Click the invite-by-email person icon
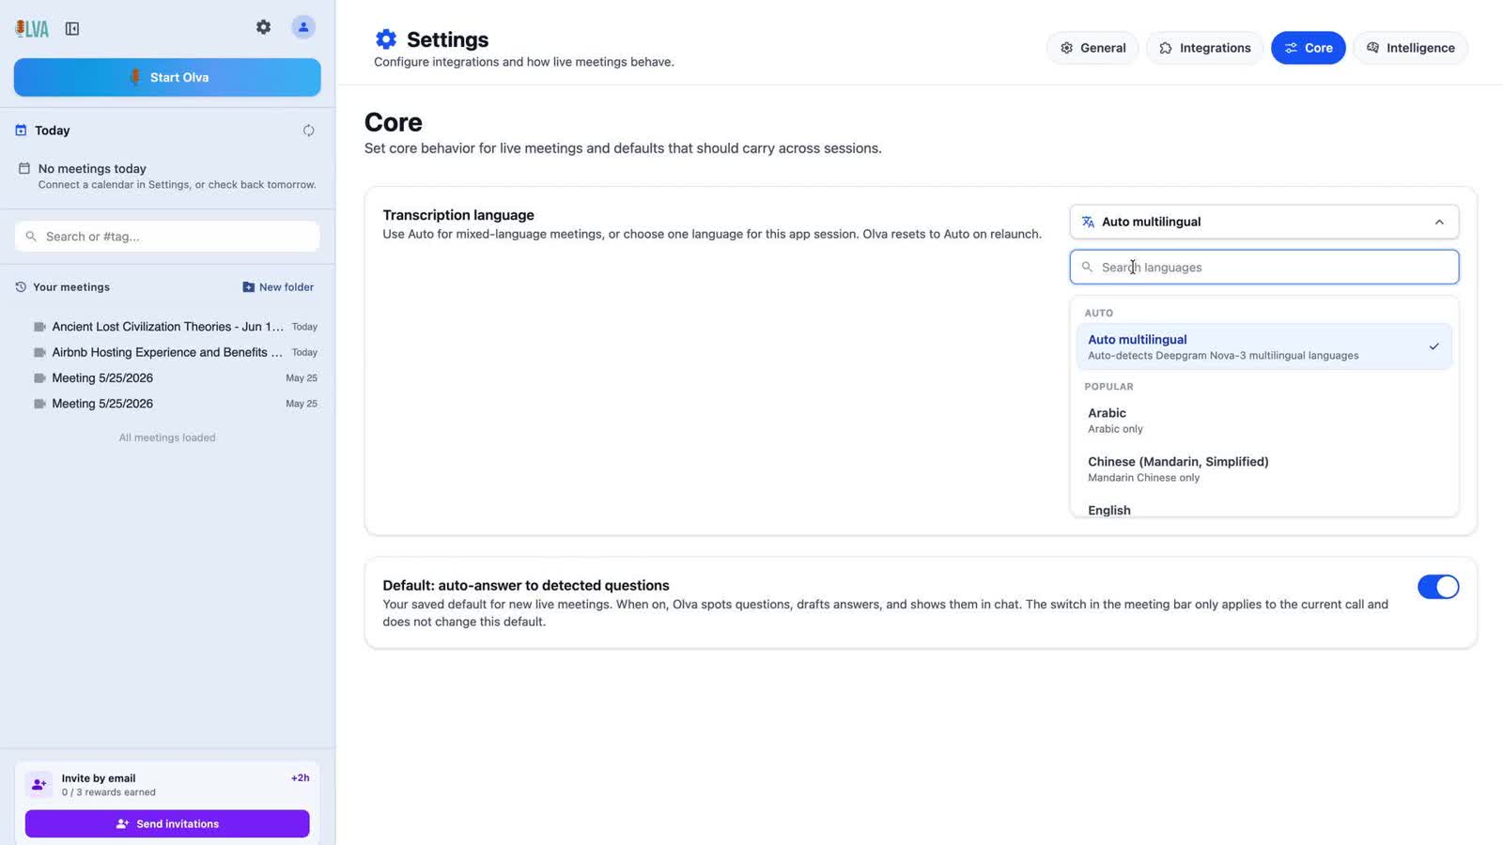 pos(39,784)
